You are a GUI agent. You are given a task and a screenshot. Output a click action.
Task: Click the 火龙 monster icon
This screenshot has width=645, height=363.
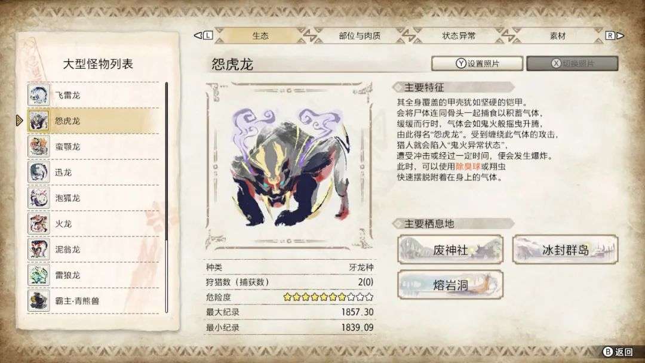pos(38,223)
